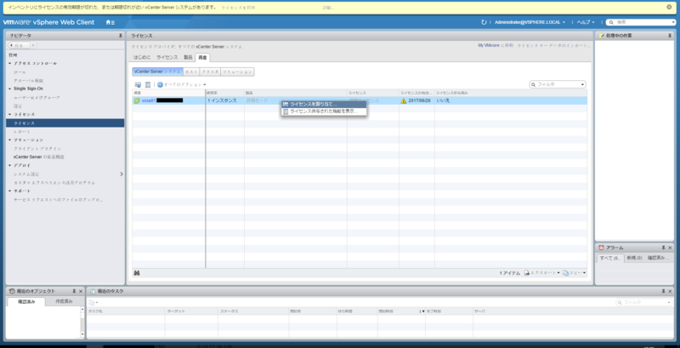
Task: Open the asset フィルタ dropdown arrow
Action: click(x=582, y=84)
